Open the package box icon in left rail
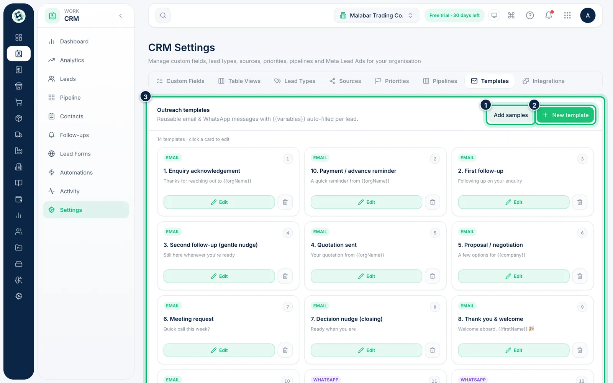The height and width of the screenshot is (383, 613). pos(19,118)
